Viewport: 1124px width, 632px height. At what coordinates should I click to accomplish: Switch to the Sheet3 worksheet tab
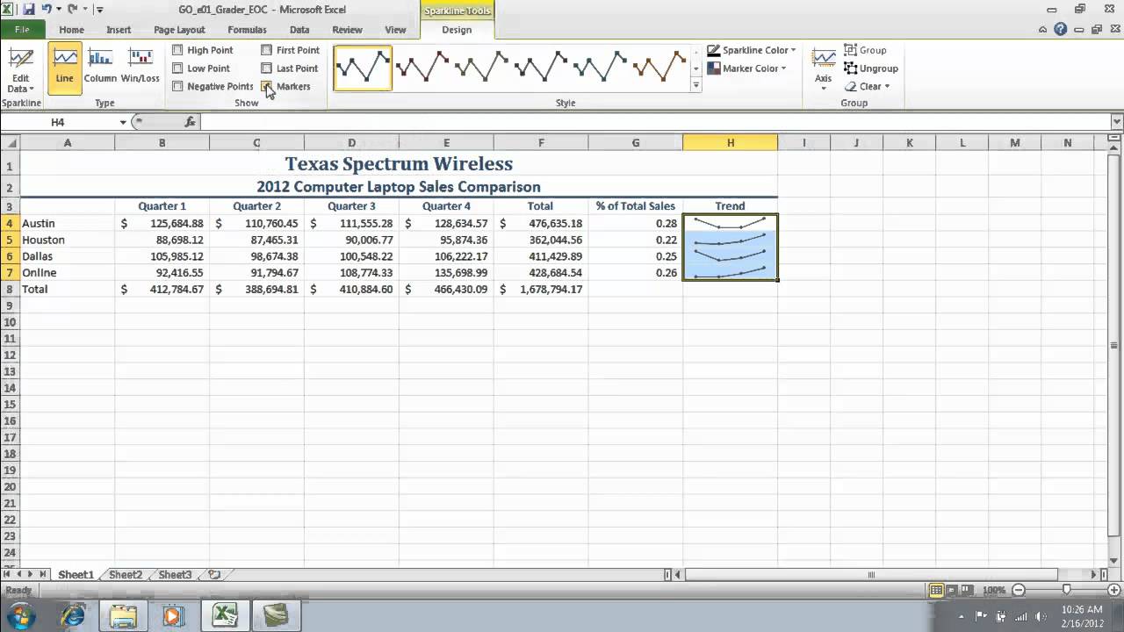(x=175, y=575)
